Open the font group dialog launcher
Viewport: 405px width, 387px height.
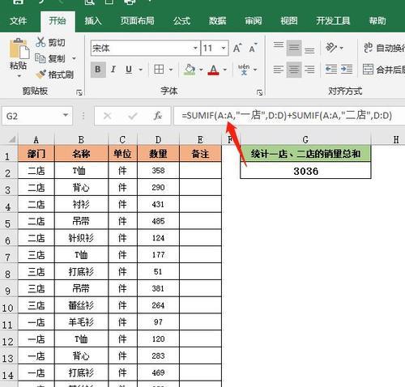point(259,92)
